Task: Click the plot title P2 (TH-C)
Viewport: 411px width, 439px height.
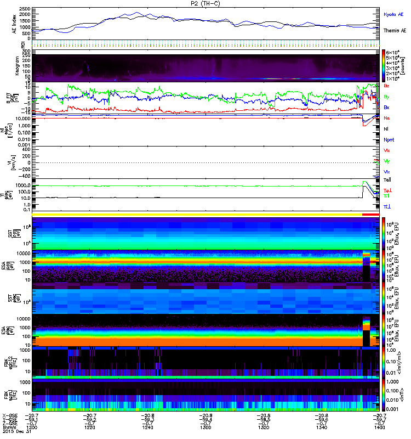Action: (206, 3)
